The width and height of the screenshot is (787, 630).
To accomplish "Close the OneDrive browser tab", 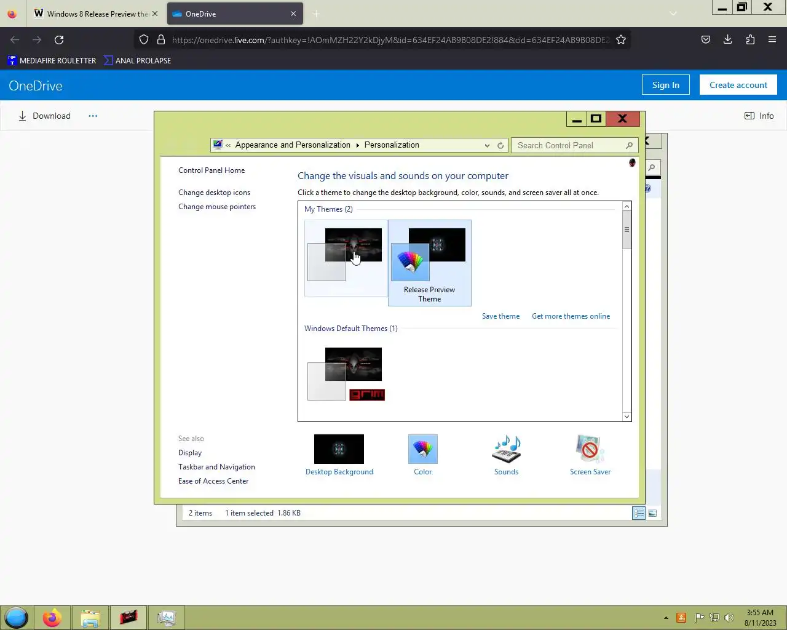I will 293,14.
